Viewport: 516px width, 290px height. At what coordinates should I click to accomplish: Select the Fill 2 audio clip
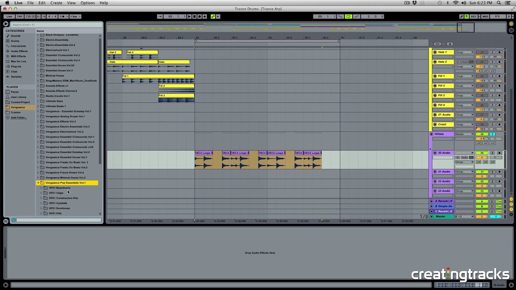176,89
